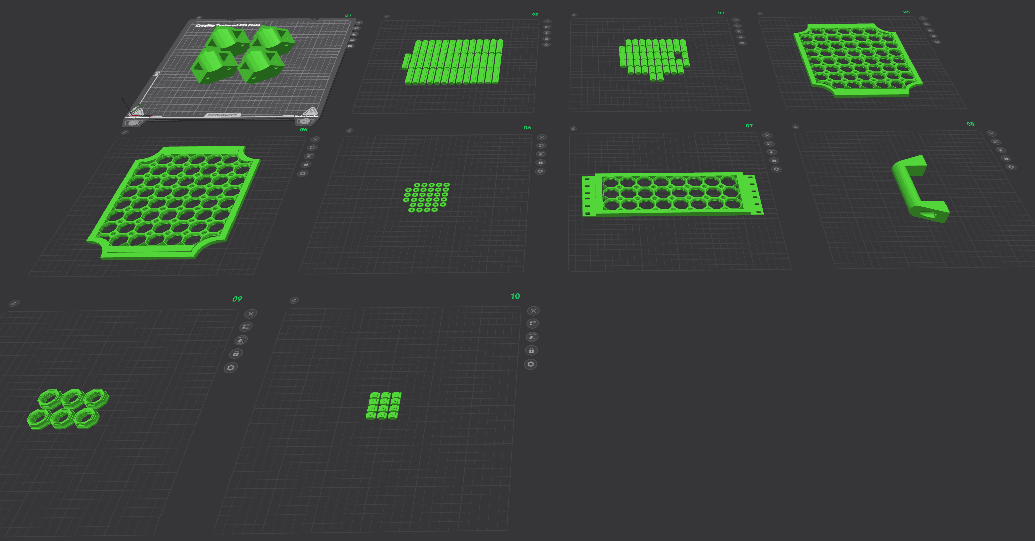1035x541 pixels.
Task: Select the clip group on plate 10
Action: pos(384,405)
